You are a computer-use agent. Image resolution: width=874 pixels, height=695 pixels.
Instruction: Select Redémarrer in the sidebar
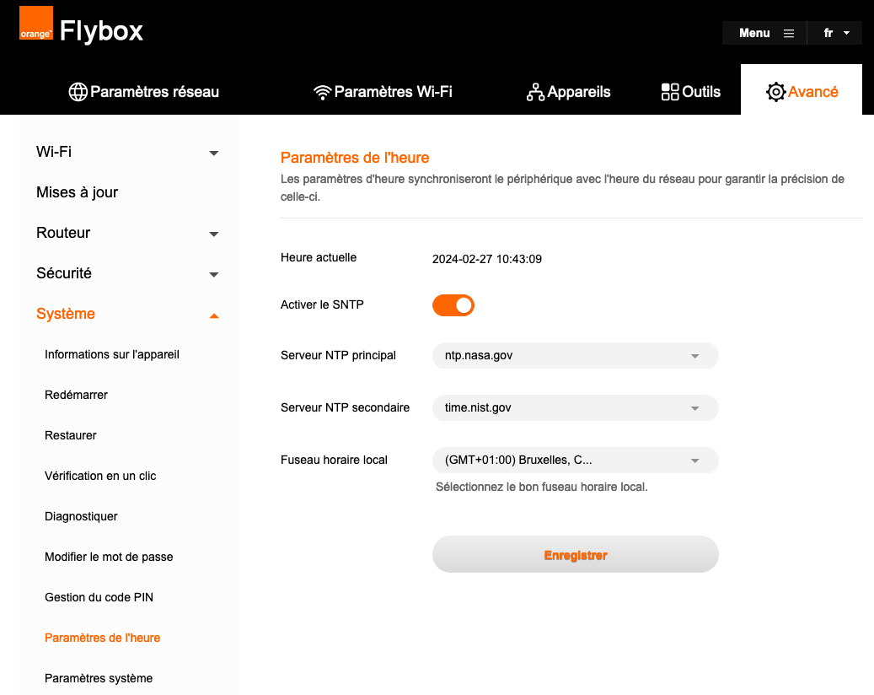(76, 395)
